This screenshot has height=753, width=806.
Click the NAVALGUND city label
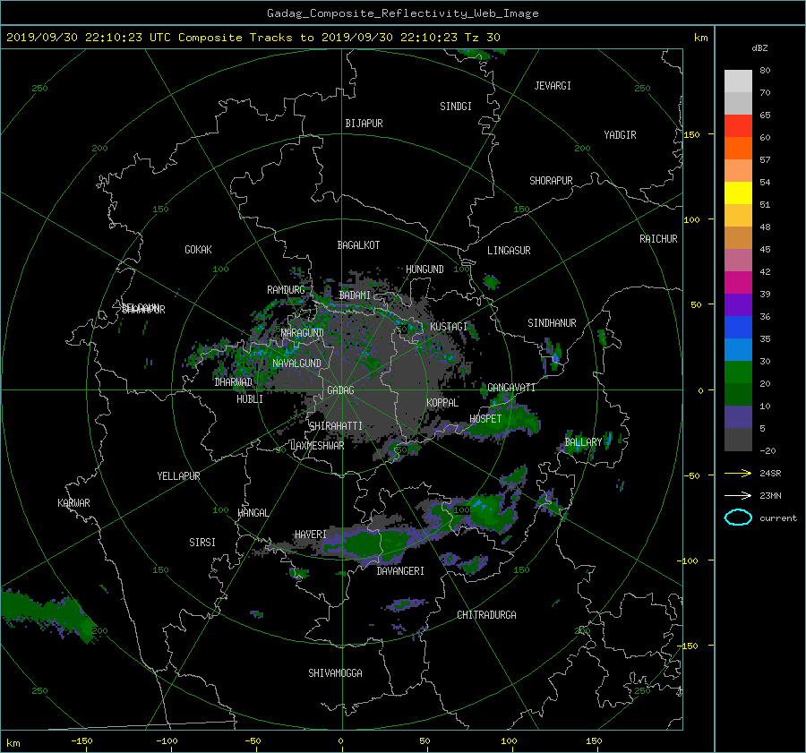click(x=296, y=364)
